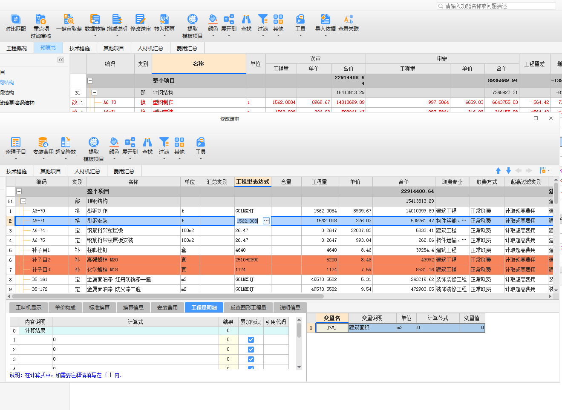The image size is (562, 410).
Task: Click 过滤 funnel in 修改送审 window
Action: 164,142
